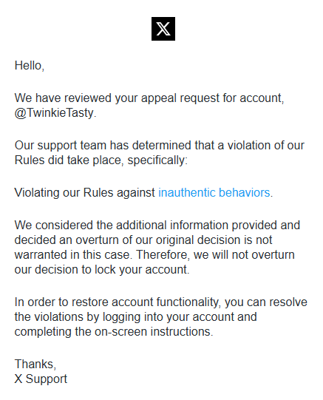Image resolution: width=323 pixels, height=400 pixels.
Task: Click the Hello greeting text
Action: (30, 66)
